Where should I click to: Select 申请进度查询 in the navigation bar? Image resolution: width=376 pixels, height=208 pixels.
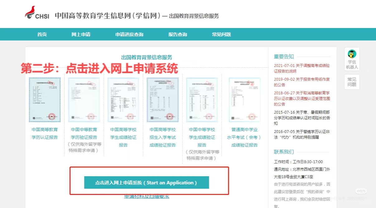(129, 35)
